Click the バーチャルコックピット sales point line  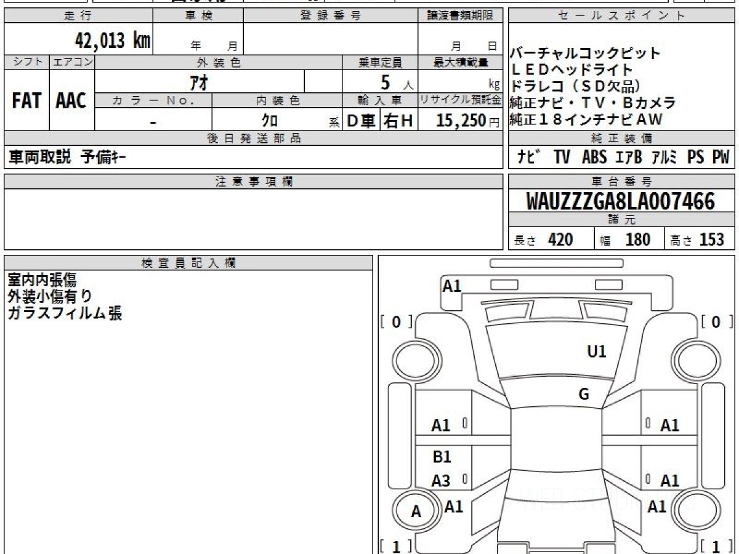(x=585, y=53)
